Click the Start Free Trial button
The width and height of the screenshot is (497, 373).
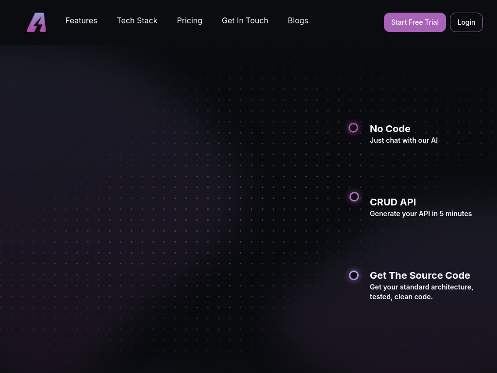(414, 22)
